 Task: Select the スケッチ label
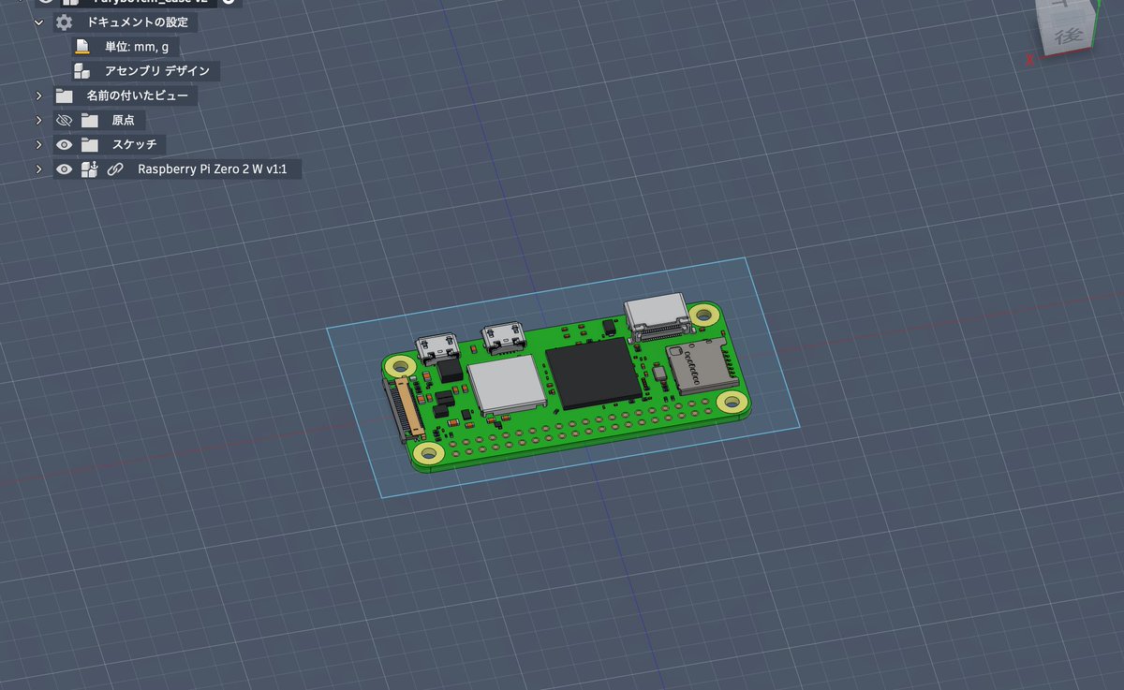(134, 144)
